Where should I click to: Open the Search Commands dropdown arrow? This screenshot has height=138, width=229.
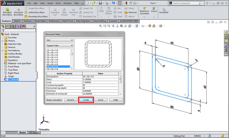point(203,3)
